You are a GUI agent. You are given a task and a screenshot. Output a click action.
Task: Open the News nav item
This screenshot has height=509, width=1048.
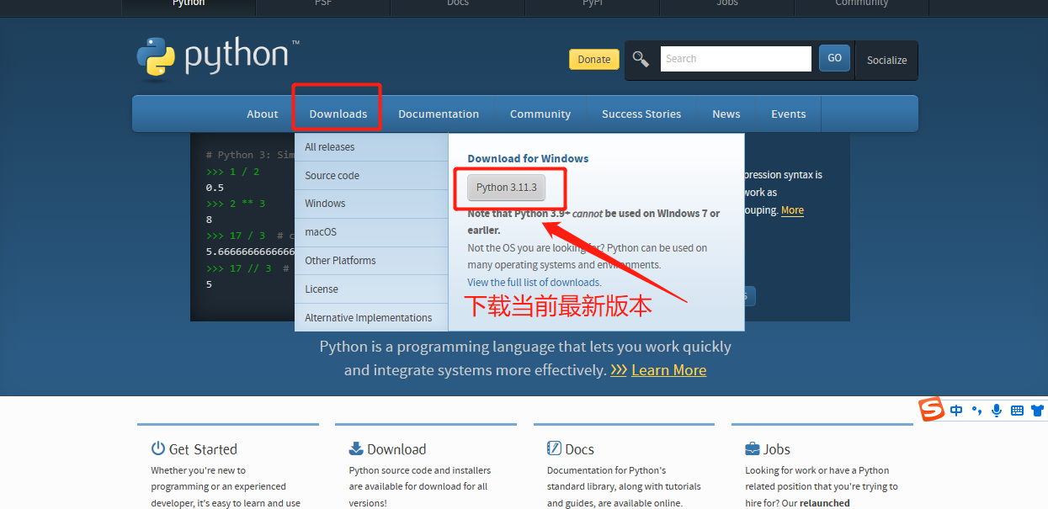coord(726,114)
